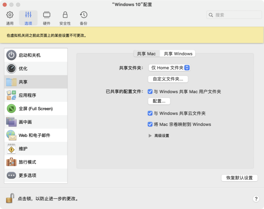
Task: Toggle 将 Mac 宗卷映射到 Windows checkbox
Action: [x=150, y=124]
